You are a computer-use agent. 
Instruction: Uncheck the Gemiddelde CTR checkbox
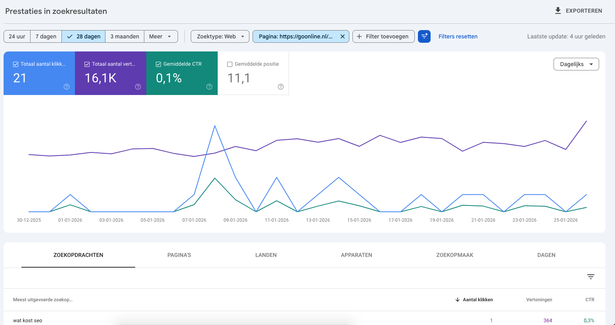(x=159, y=64)
